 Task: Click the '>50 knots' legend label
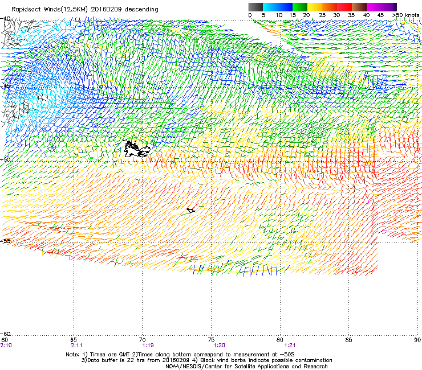405,15
